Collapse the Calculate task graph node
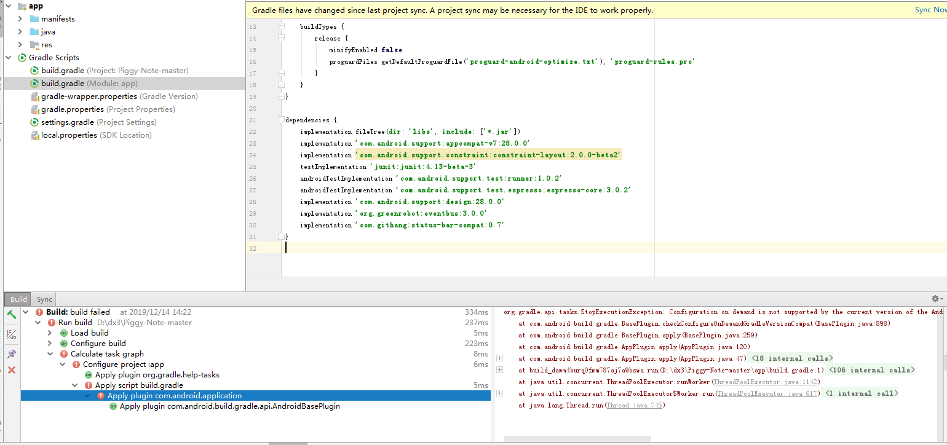Screen dimensions: 947x445 pyautogui.click(x=50, y=354)
